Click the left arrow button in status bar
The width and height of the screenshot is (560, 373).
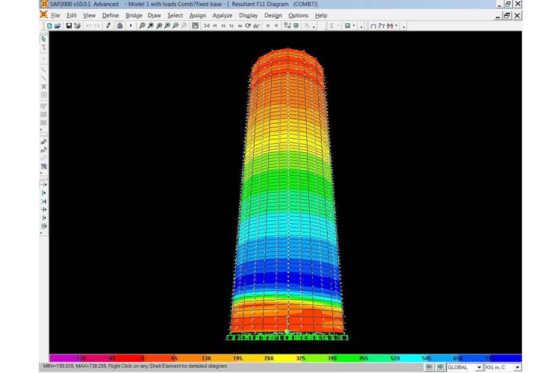click(429, 367)
